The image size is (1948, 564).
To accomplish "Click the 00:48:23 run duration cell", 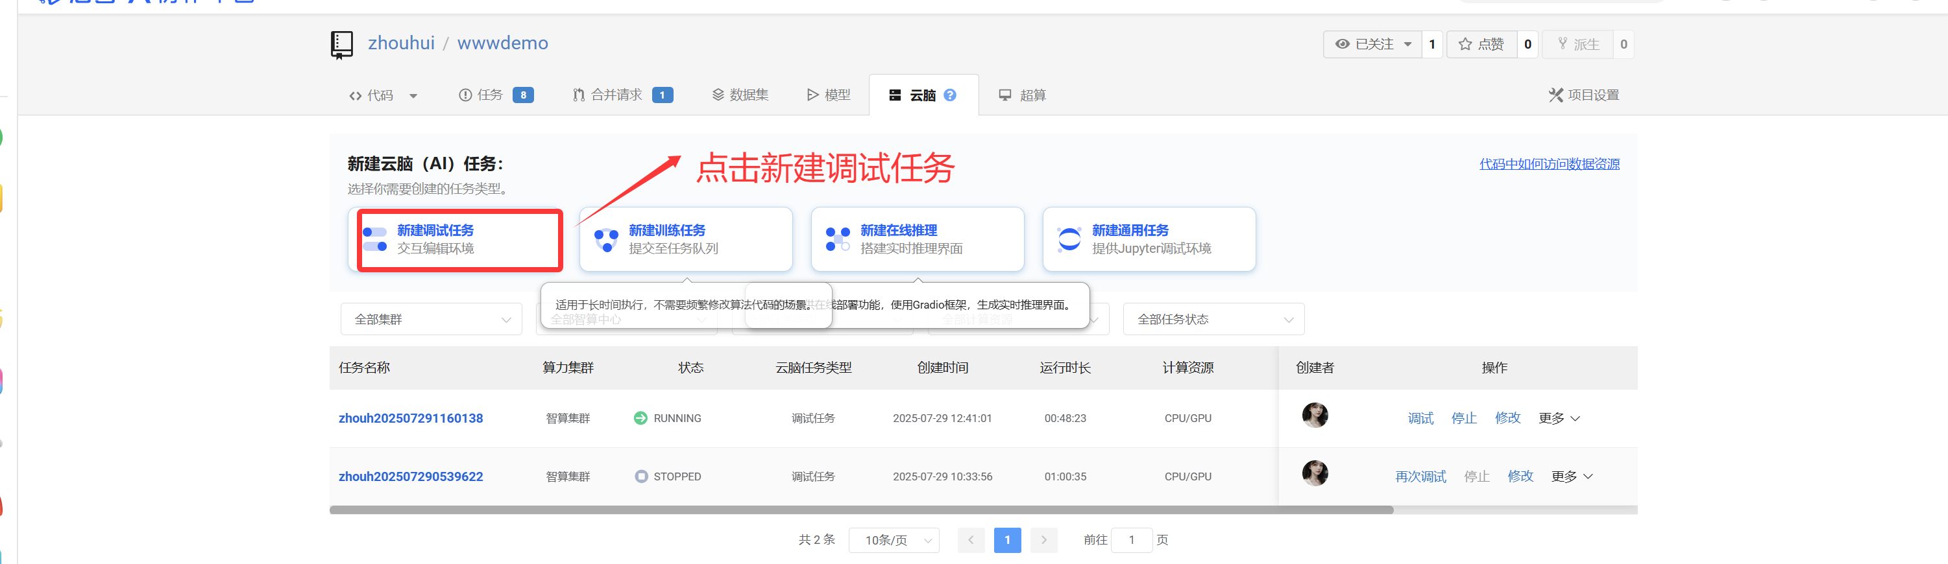I will point(1065,418).
